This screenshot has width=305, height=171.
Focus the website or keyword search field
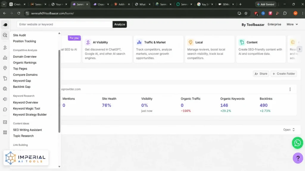65,24
